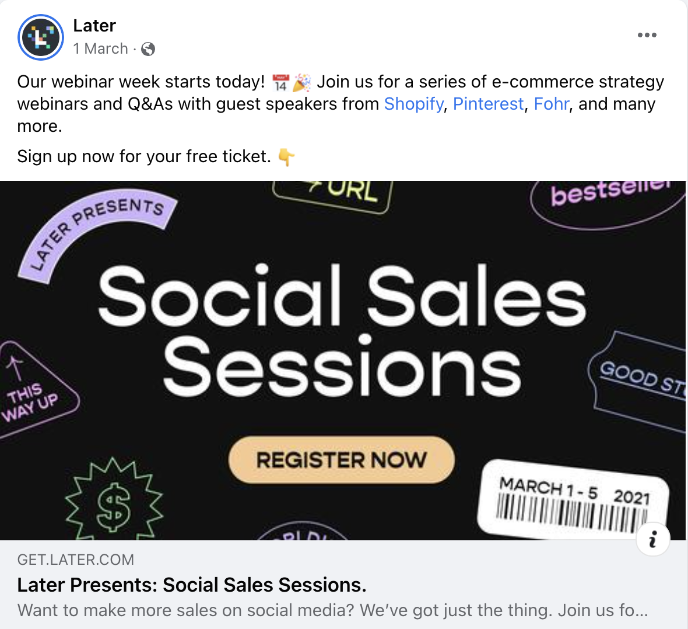Click the party popper emoji
Screen dimensions: 688x629
click(302, 83)
